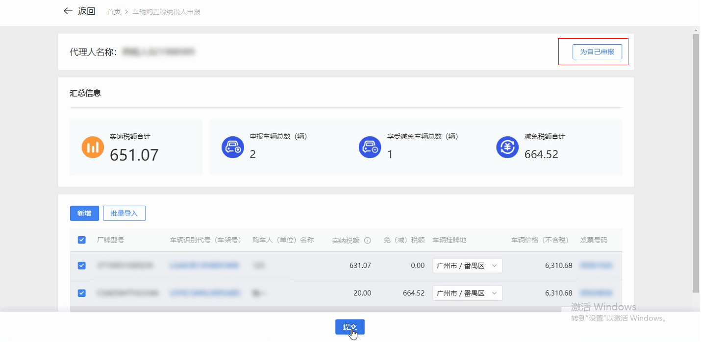Click the declared vehicles total car icon
This screenshot has width=701, height=342.
[x=233, y=147]
